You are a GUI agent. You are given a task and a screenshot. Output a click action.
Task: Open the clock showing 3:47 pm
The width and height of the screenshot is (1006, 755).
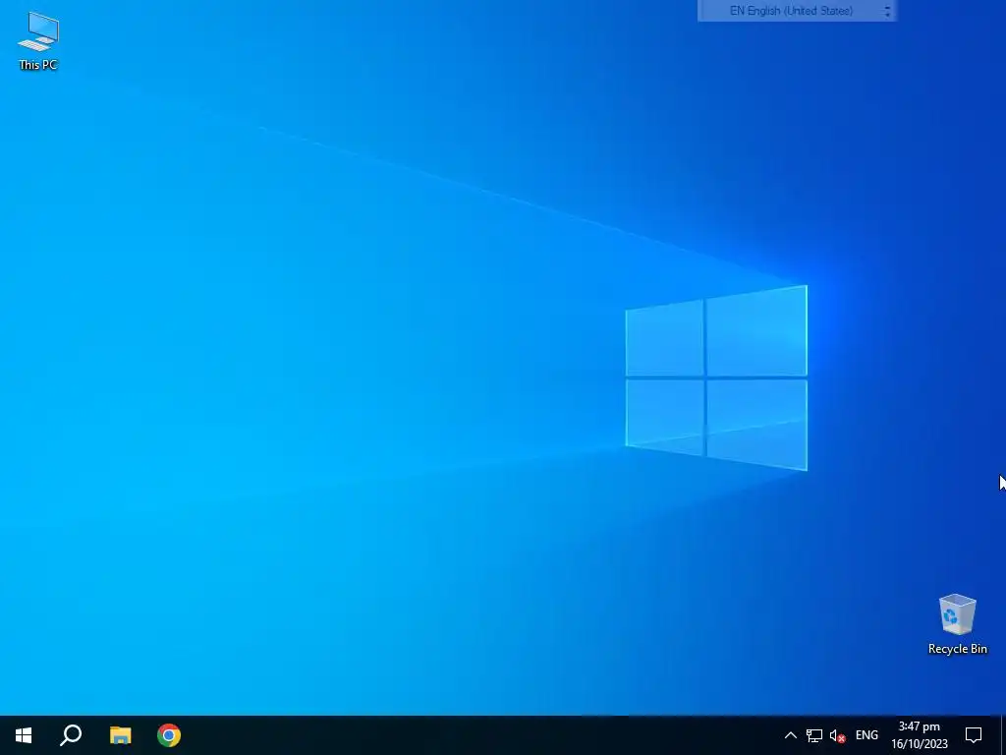click(x=920, y=735)
